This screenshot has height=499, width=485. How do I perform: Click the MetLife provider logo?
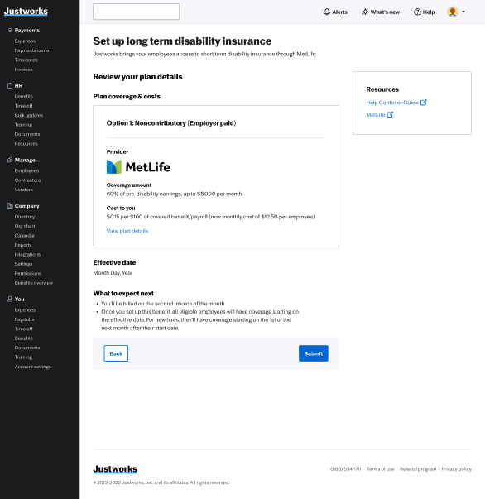pos(138,167)
